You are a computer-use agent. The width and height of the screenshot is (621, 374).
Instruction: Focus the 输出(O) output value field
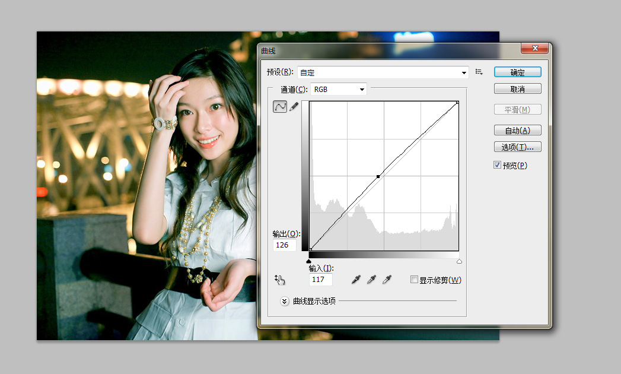284,245
